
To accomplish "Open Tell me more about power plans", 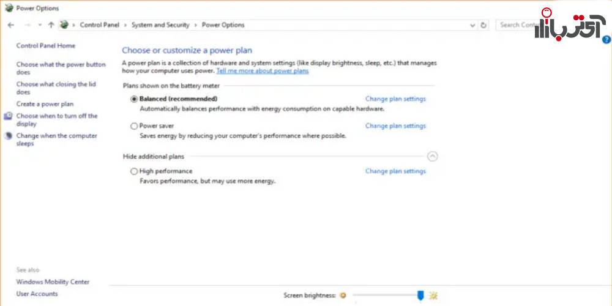I will pyautogui.click(x=263, y=71).
